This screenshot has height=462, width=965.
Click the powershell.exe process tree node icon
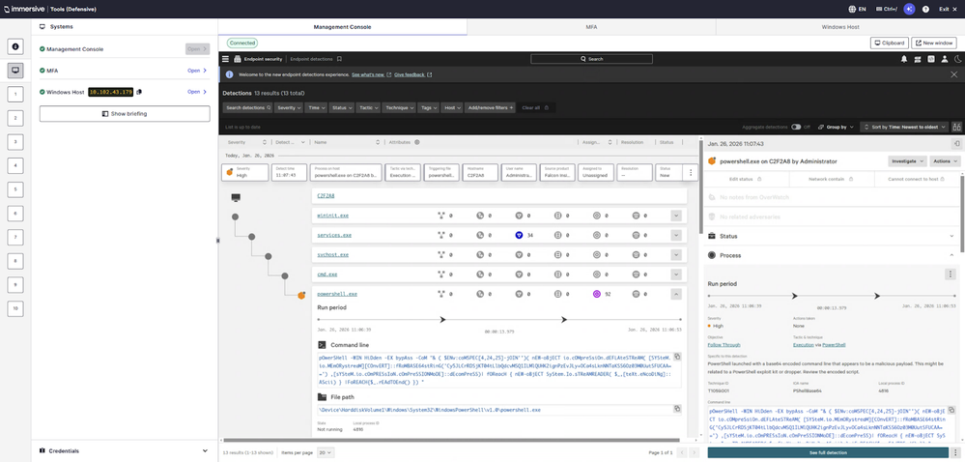pyautogui.click(x=301, y=294)
